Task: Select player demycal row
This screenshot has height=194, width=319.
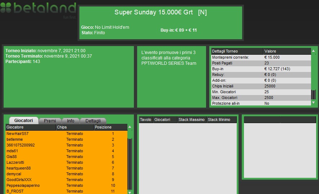Action: (66, 174)
